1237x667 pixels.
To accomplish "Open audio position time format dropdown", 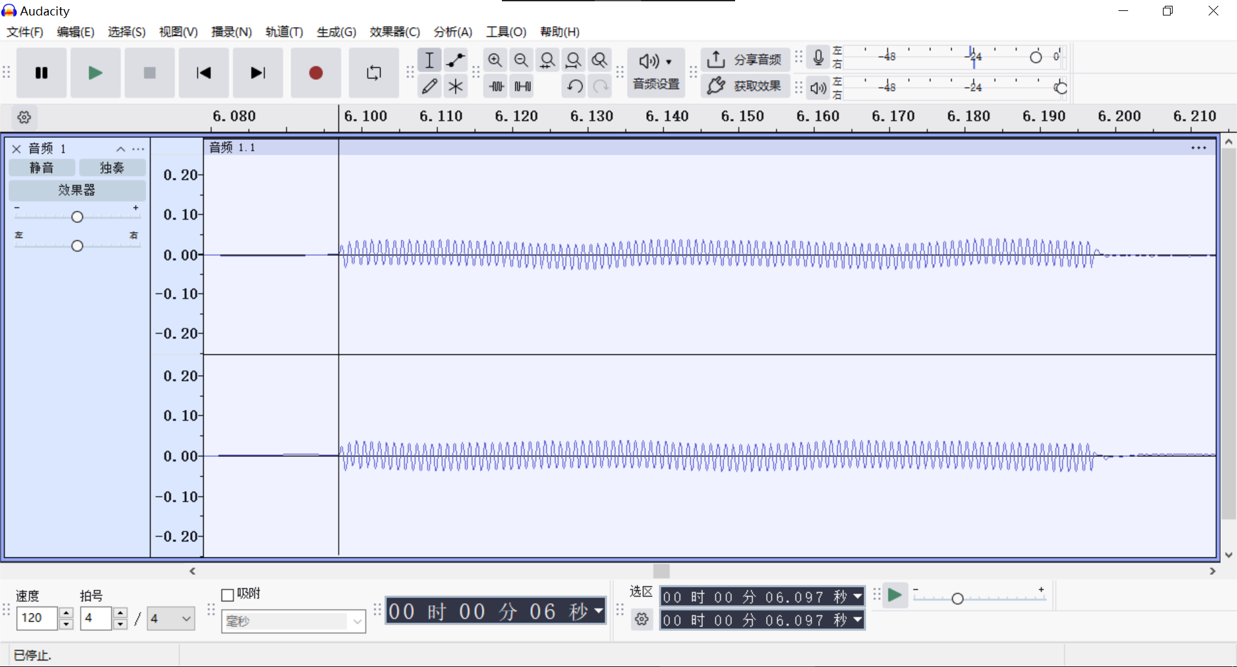I will pos(599,610).
